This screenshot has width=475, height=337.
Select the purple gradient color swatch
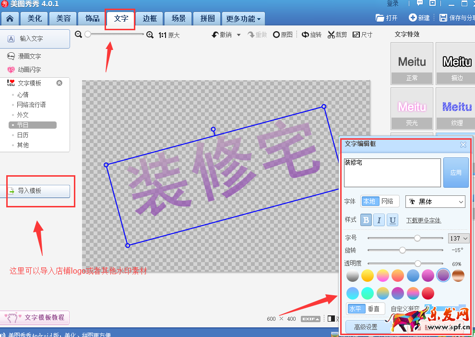coord(443,275)
